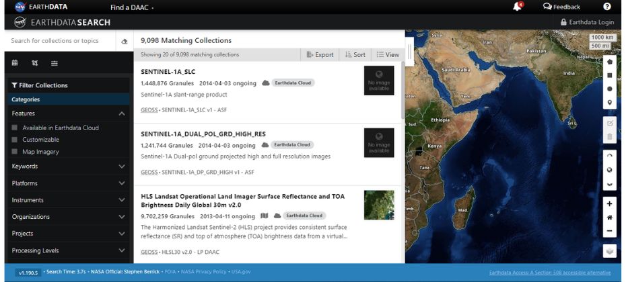The image size is (626, 282).
Task: Open the Section 508 accessible alternative link
Action: [x=550, y=273]
